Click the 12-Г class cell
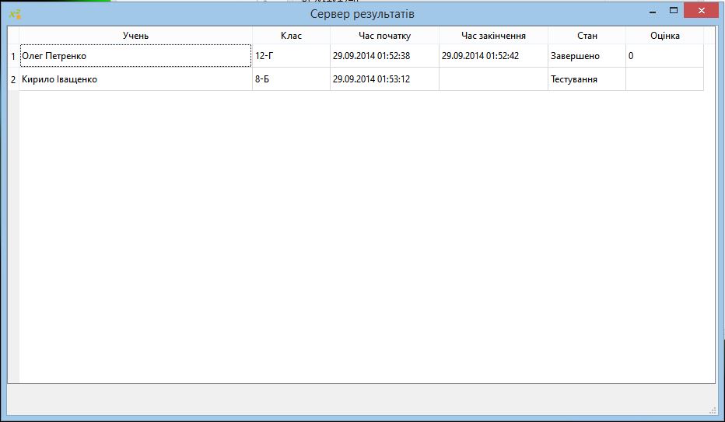Screen dimensions: 725x422 [291, 56]
